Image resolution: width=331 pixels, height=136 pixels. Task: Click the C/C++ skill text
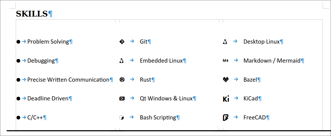pyautogui.click(x=35, y=118)
